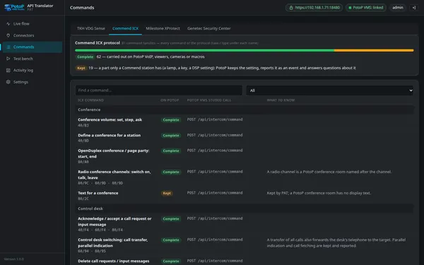Click the Test bench play icon
Viewport: 424px width, 265px height.
pyautogui.click(x=8, y=59)
